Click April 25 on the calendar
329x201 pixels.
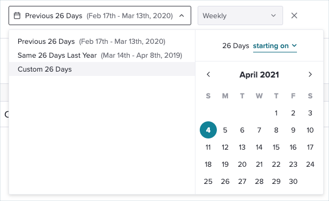[x=208, y=181]
